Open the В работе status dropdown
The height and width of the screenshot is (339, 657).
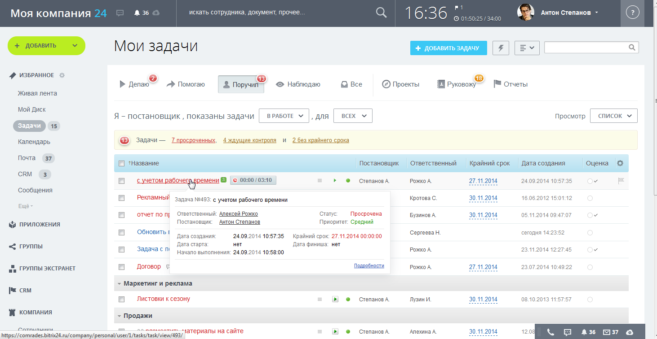tap(284, 116)
